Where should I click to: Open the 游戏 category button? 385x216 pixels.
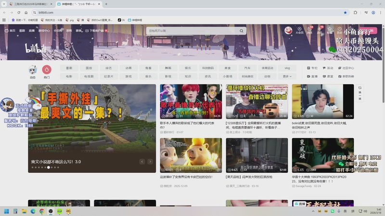pos(128,76)
